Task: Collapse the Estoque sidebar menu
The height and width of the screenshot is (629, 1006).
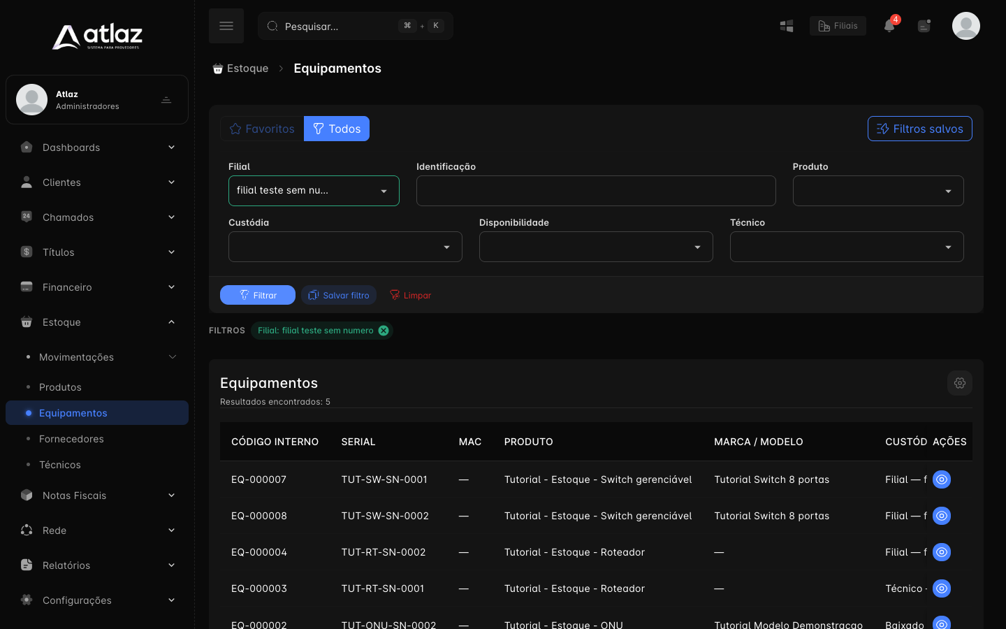Action: click(97, 322)
